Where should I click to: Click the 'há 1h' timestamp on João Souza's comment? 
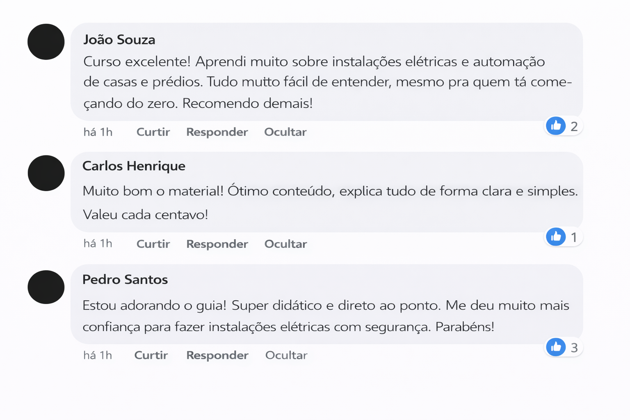(x=98, y=132)
